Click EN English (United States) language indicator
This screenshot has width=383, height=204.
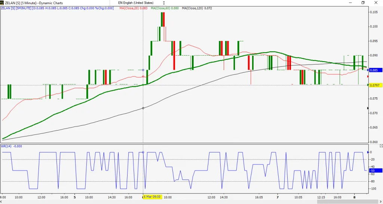[136, 3]
